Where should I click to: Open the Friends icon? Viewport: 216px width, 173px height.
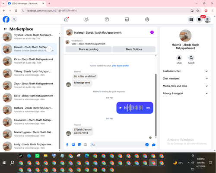coord(86,19)
